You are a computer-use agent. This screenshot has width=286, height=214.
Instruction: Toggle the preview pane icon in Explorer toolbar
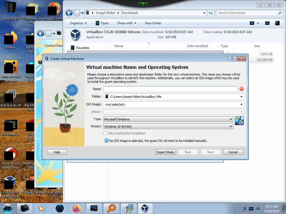point(267,23)
